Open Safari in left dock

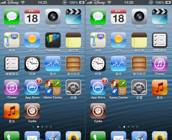(x=53, y=135)
